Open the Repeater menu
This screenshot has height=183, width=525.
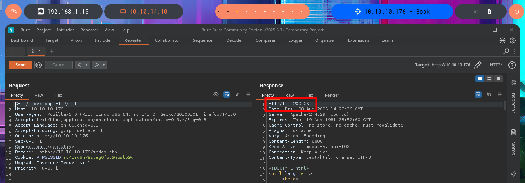[x=89, y=30]
